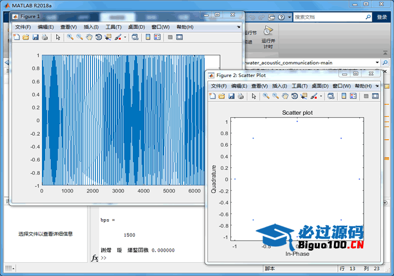The height and width of the screenshot is (276, 394).
Task: Print icon in Figure 2 toolbar
Action: (241, 96)
